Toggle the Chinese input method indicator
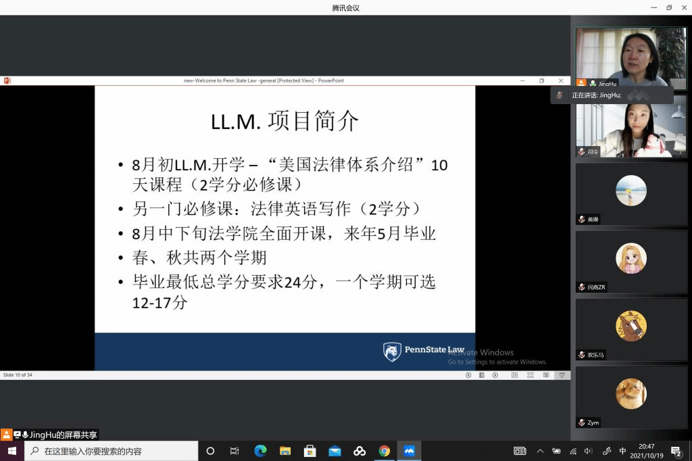Screen dimensions: 692x461 point(622,451)
